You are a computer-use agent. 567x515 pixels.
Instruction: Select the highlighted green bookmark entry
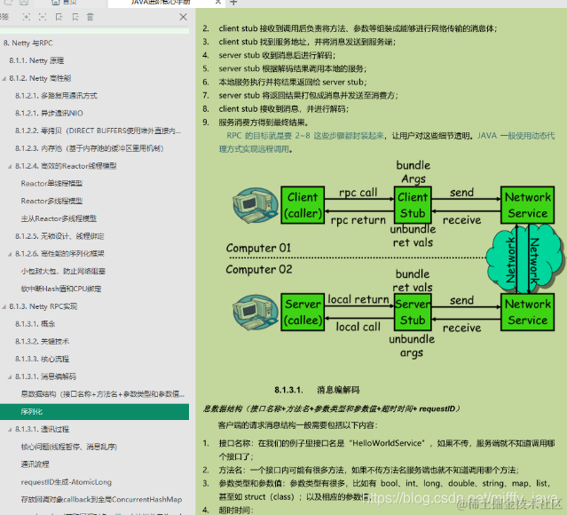94,411
